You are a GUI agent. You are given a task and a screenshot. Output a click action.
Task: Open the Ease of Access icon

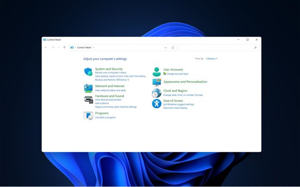coord(156,103)
